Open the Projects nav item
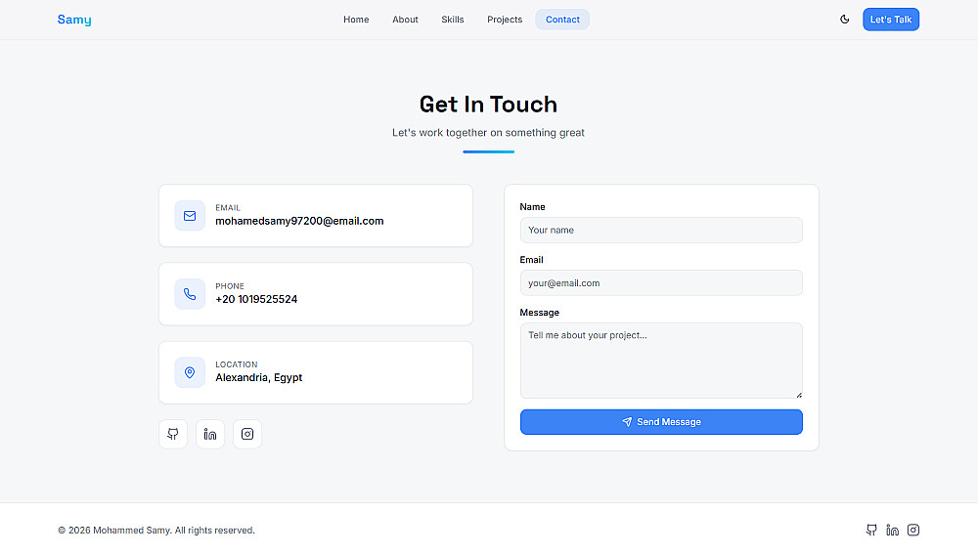This screenshot has height=555, width=978. coord(505,20)
